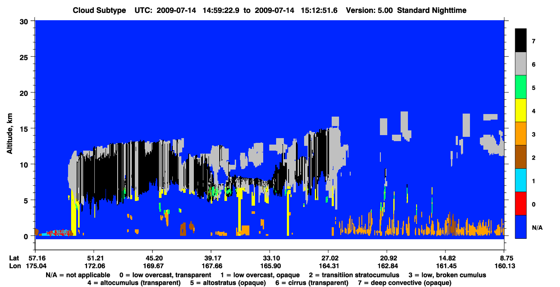The image size is (560, 287).
Task: Click caption '1 = low overcast, opaque'
Action: coord(261,275)
